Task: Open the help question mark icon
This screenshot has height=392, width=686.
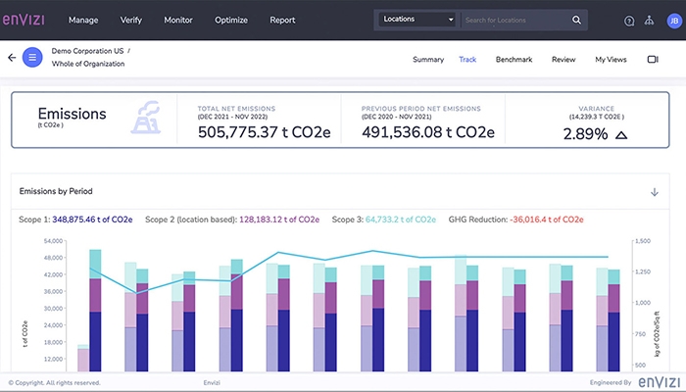Action: 629,20
